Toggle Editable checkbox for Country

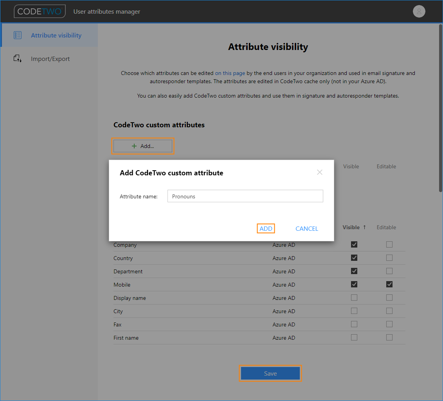(x=389, y=258)
